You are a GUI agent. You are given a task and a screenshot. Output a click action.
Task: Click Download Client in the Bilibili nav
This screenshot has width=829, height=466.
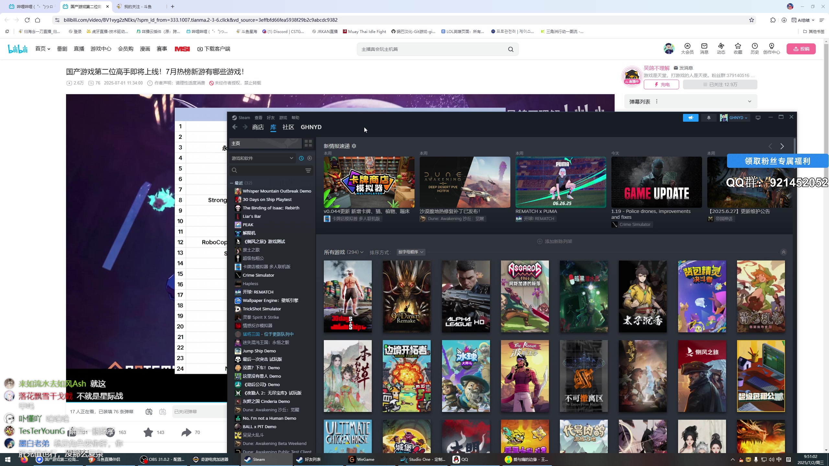pos(214,49)
